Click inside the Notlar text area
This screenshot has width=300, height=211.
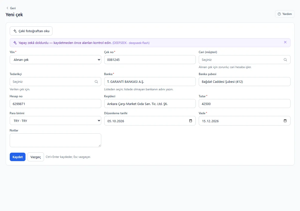(x=55, y=140)
